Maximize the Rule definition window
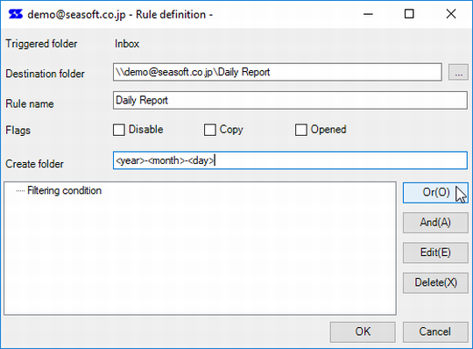 click(x=409, y=14)
